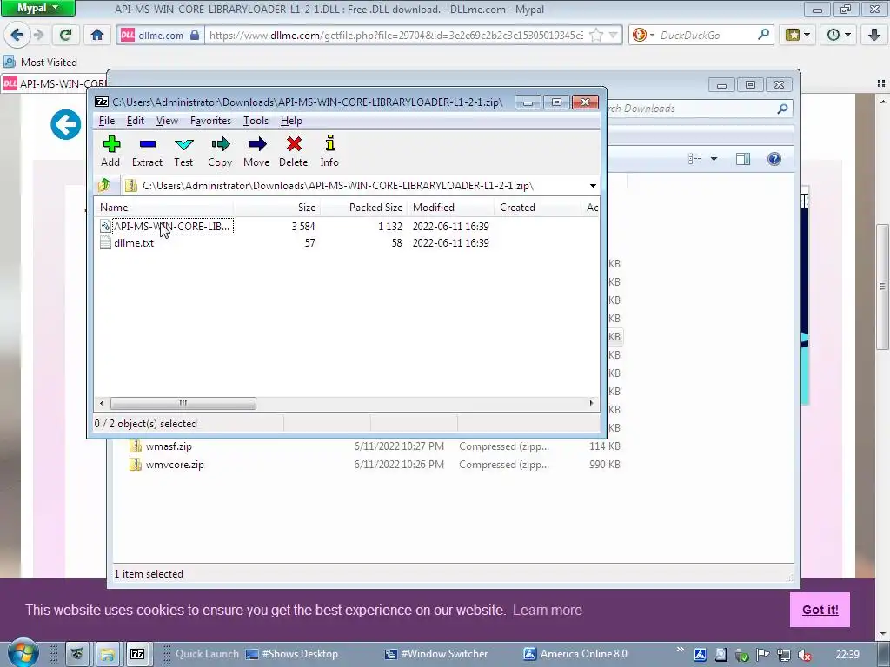
Task: Open the Windows Start button
Action: [x=23, y=653]
